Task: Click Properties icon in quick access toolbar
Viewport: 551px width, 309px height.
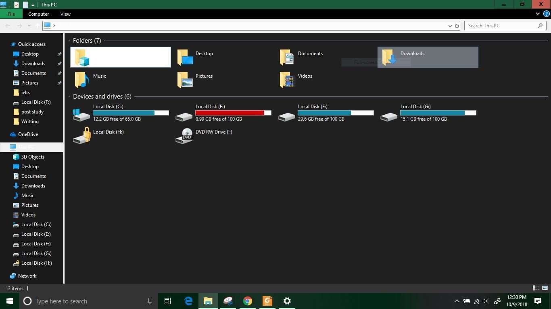Action: 16,5
